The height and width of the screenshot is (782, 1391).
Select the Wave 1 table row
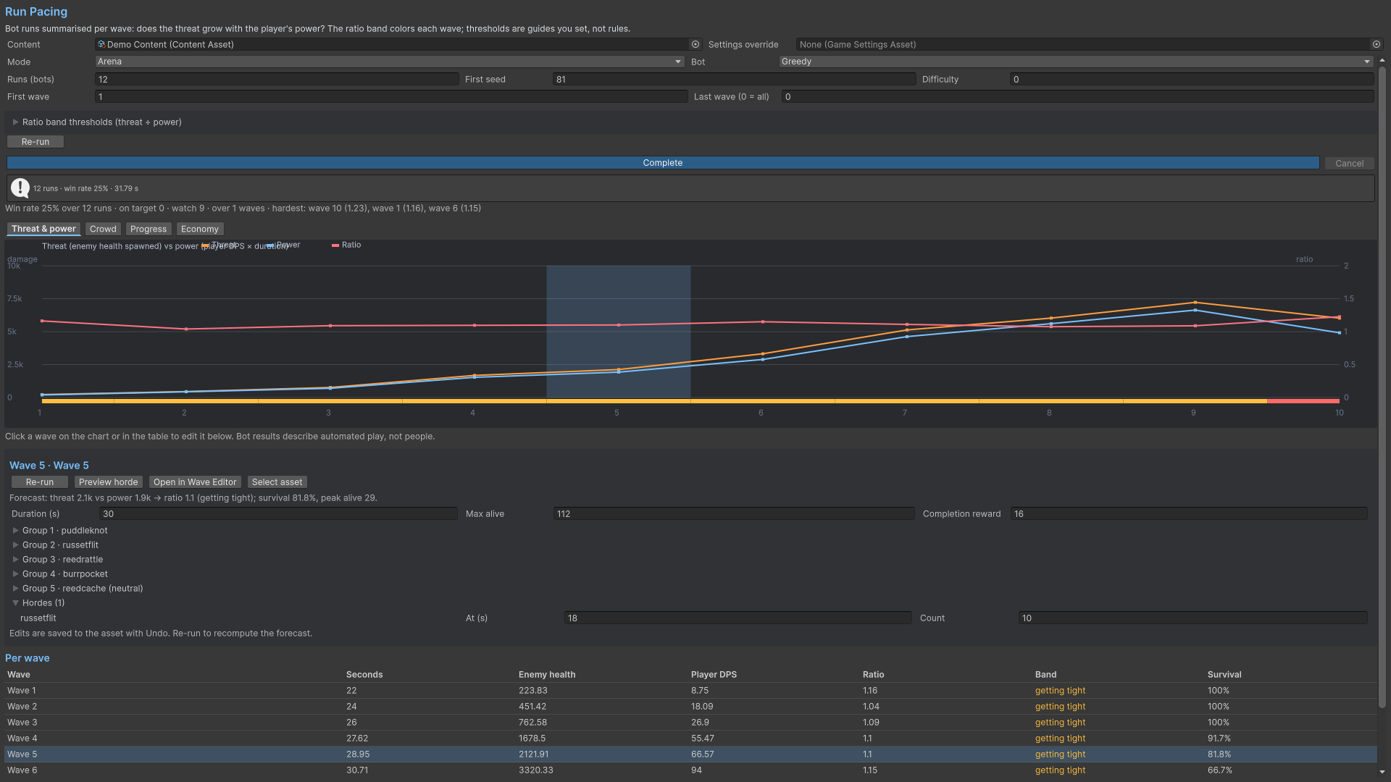tap(691, 691)
